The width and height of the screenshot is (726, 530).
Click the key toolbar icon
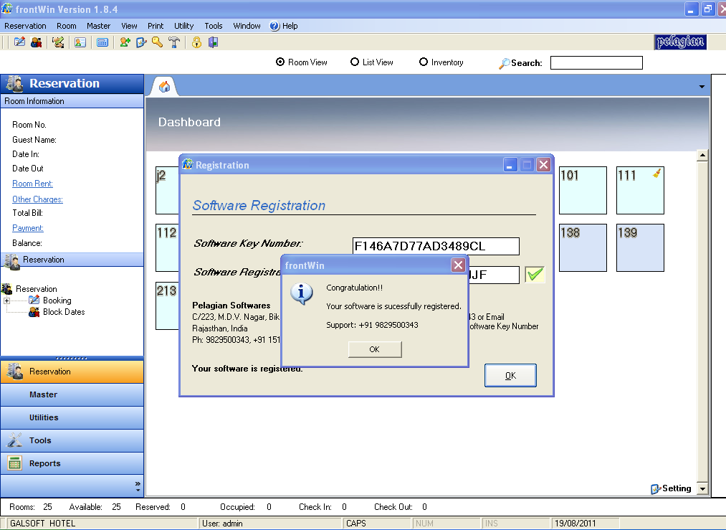coord(158,42)
